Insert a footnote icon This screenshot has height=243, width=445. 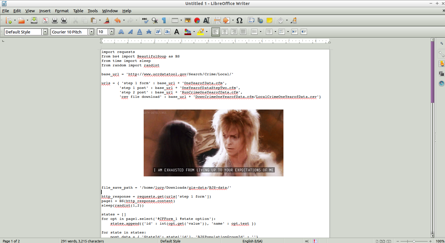pyautogui.click(x=251, y=20)
